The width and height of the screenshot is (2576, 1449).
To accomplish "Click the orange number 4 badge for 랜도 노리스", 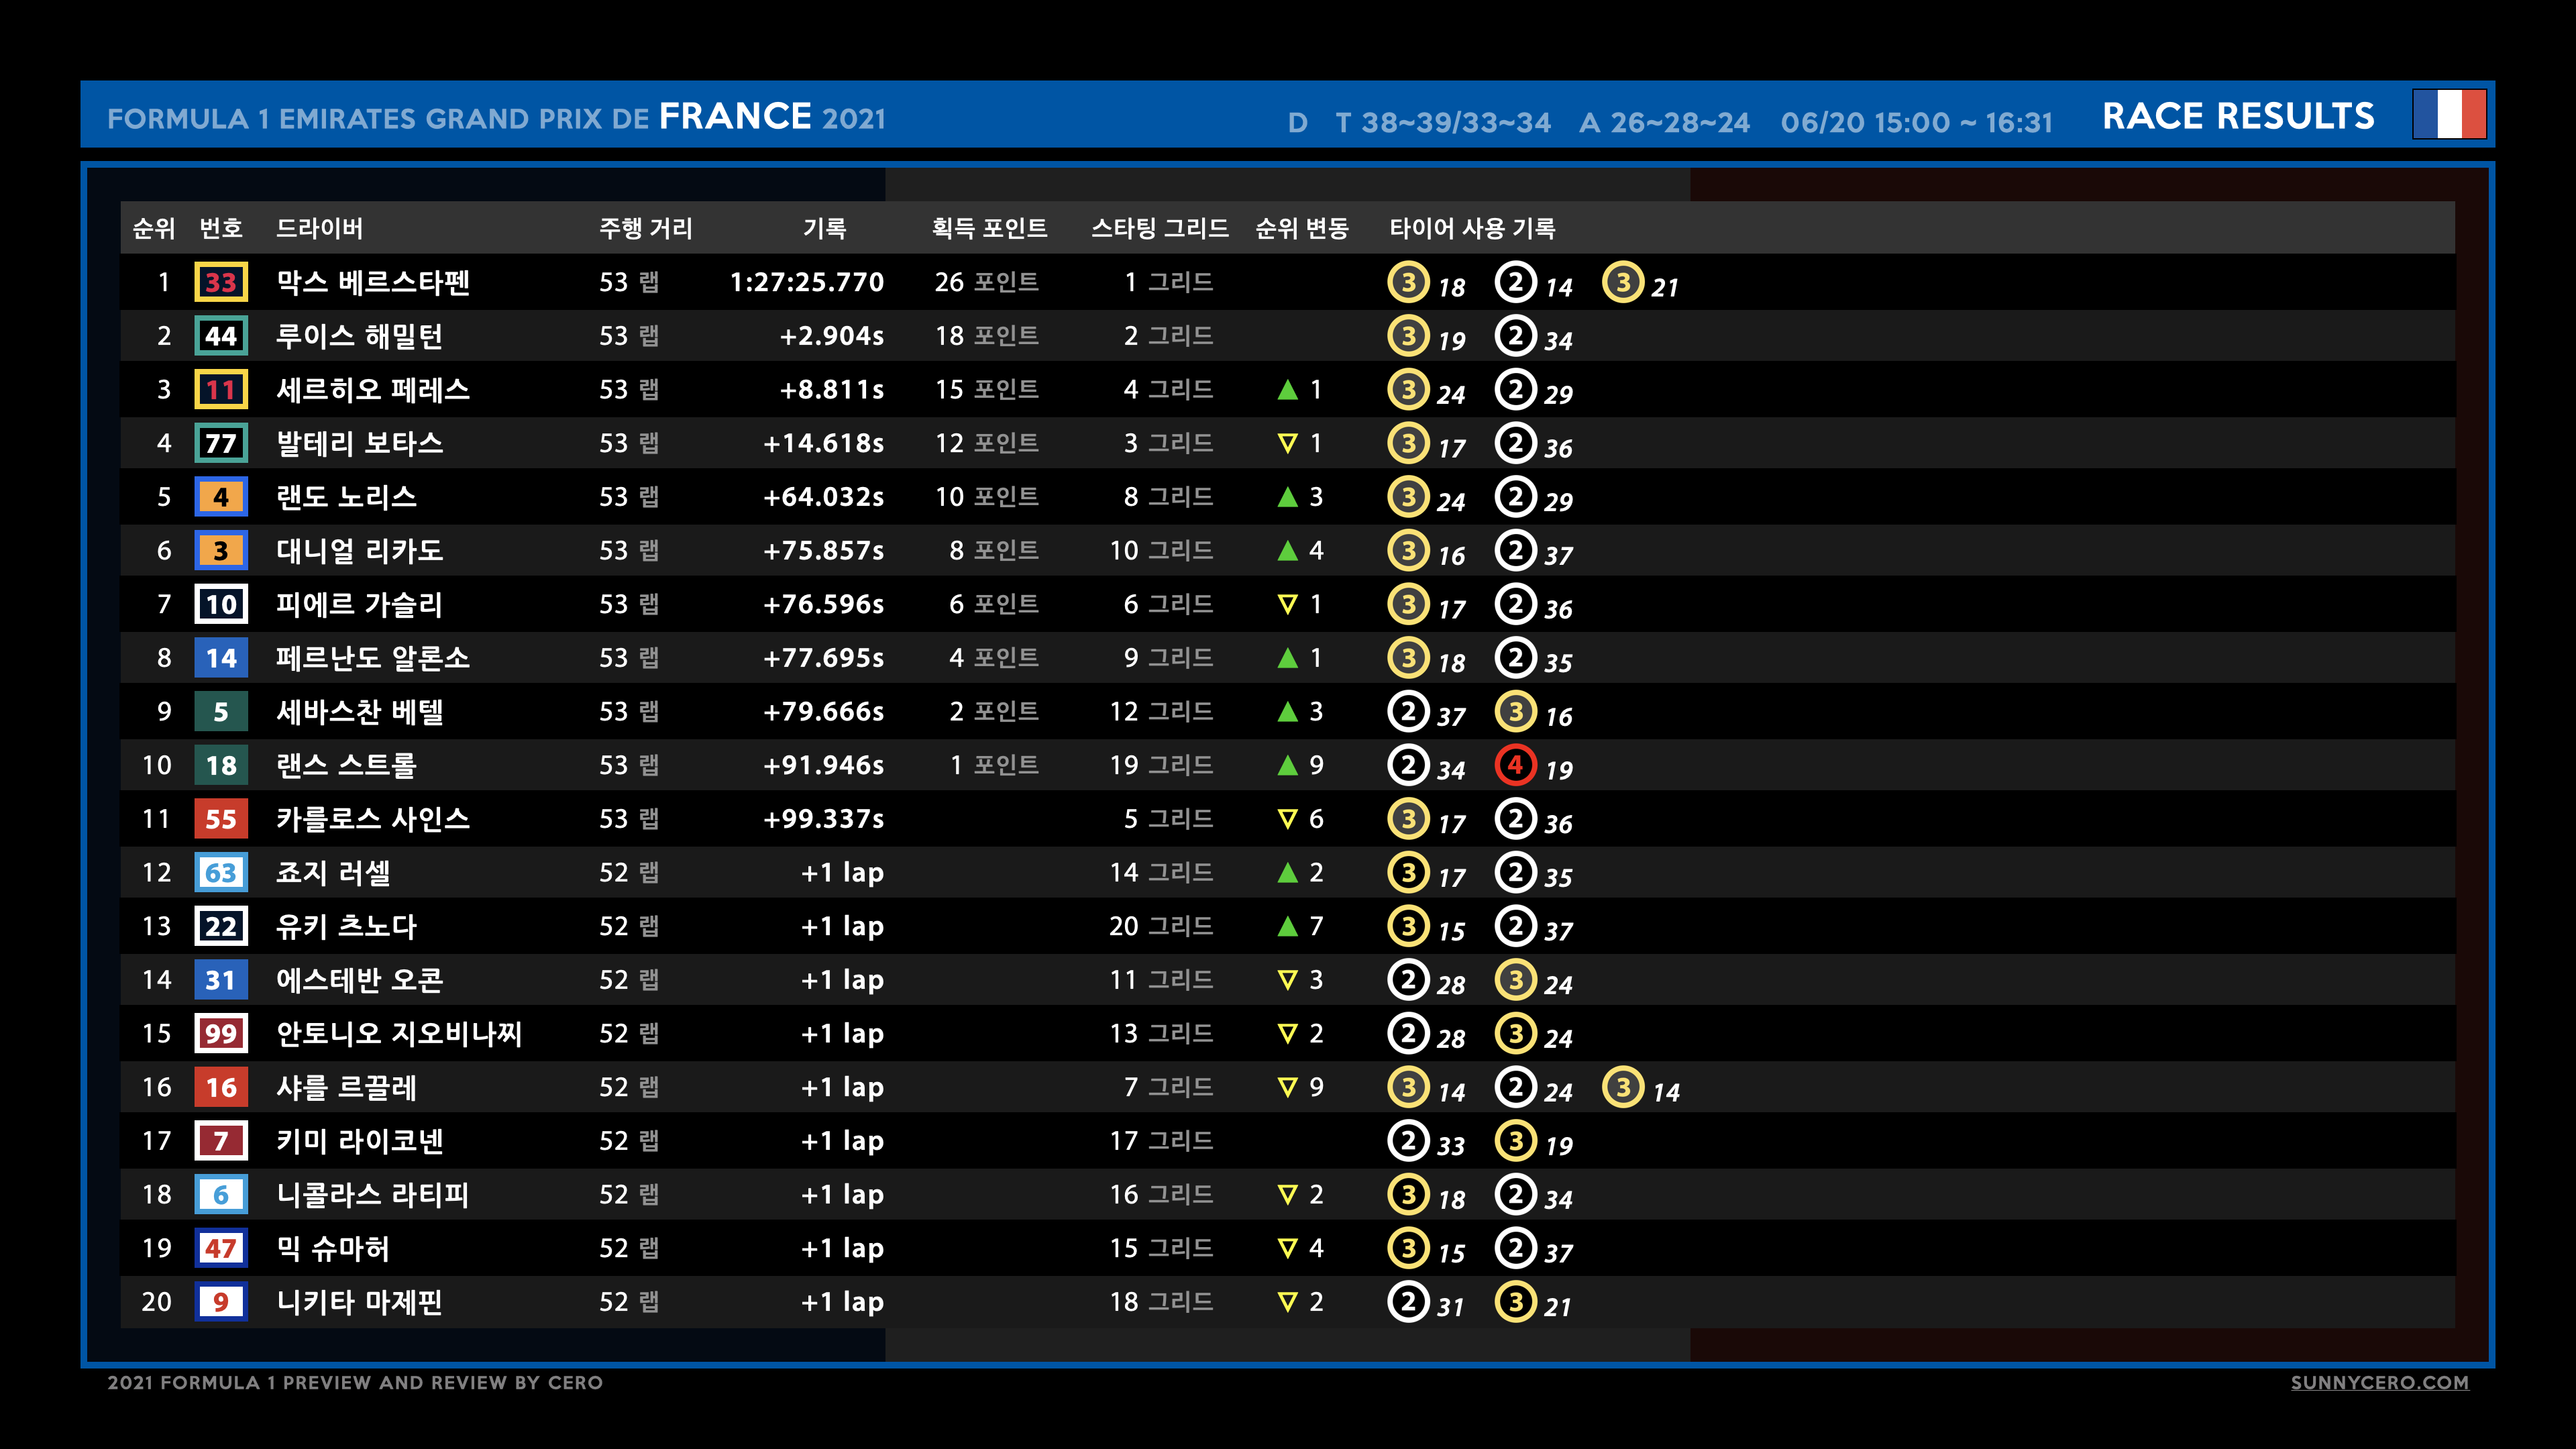I will pyautogui.click(x=221, y=497).
